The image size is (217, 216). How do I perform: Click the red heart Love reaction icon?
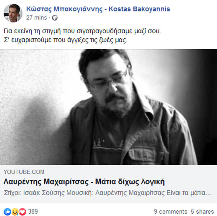[x=22, y=212]
